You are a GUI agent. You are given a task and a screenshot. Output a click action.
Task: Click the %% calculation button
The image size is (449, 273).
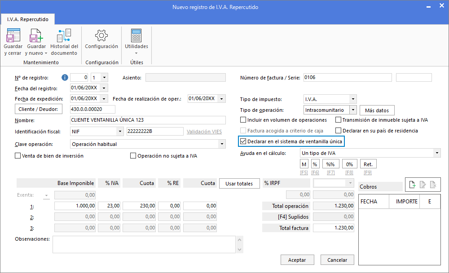tap(330, 164)
